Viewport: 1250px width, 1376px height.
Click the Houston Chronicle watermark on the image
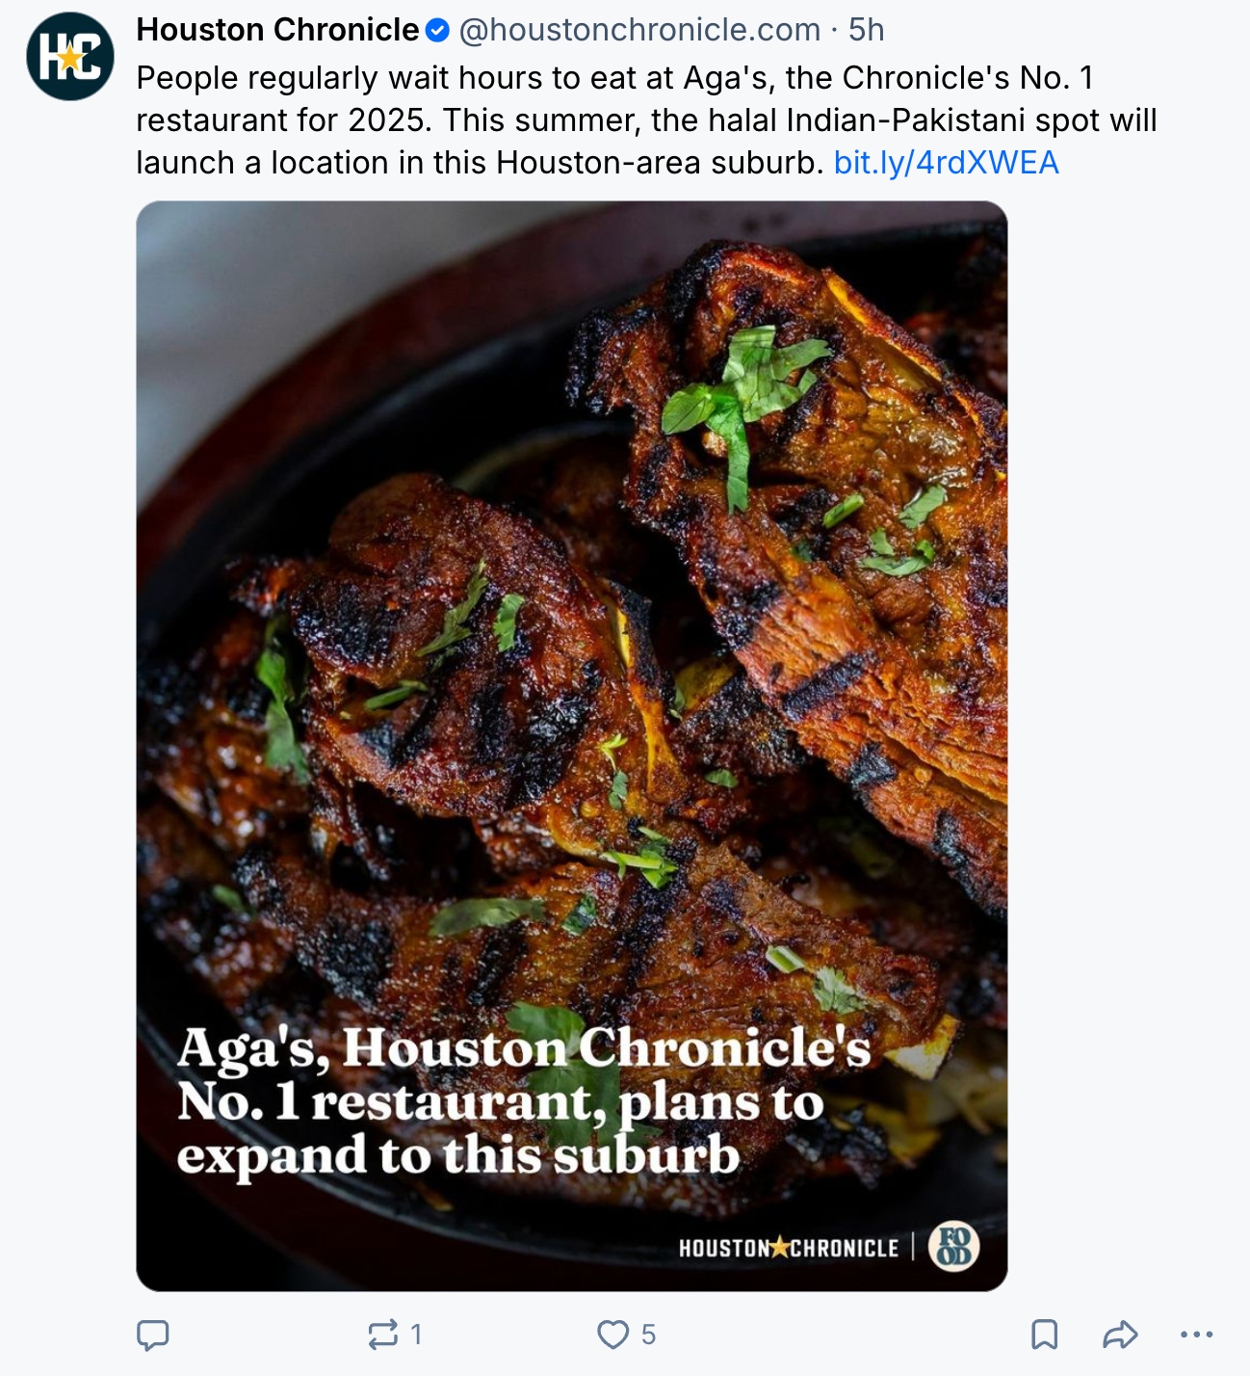tap(788, 1248)
